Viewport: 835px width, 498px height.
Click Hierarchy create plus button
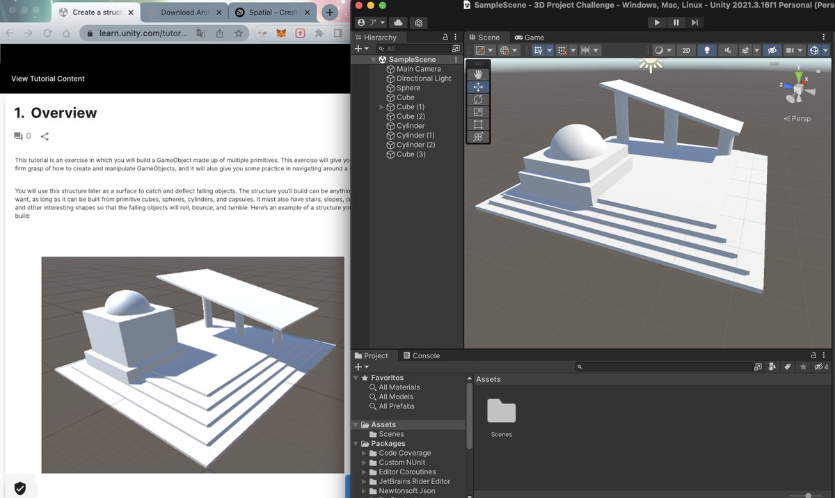tap(361, 49)
